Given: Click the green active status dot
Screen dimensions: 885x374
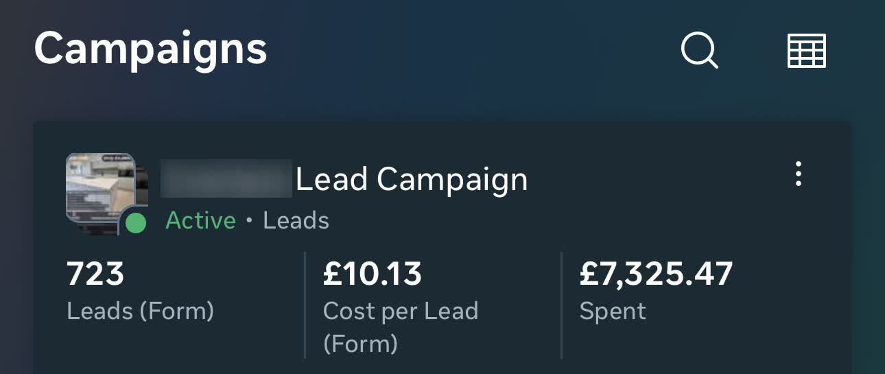Looking at the screenshot, I should (x=136, y=223).
